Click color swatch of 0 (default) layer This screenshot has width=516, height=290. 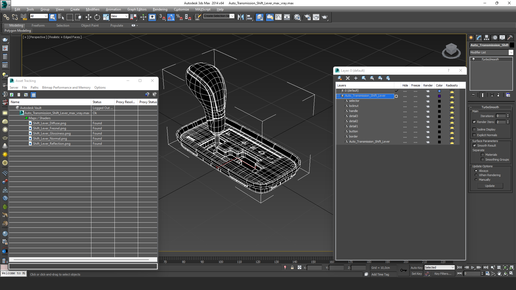pyautogui.click(x=439, y=91)
